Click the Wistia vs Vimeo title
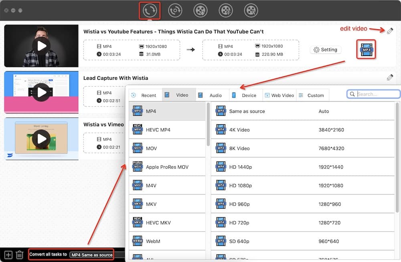401x262 pixels. (103, 124)
